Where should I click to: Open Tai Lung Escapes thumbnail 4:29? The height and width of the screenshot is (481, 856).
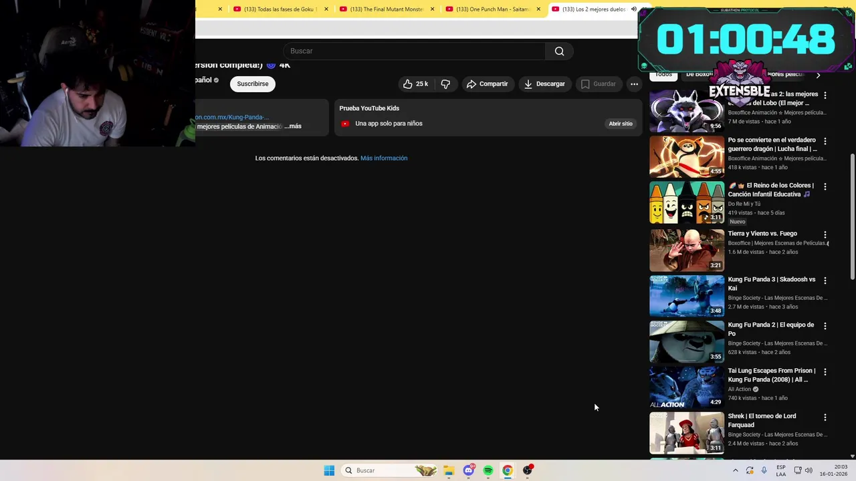coord(687,387)
